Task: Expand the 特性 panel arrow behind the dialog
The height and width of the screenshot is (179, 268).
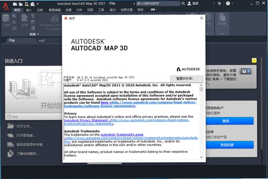Action: pos(207,34)
